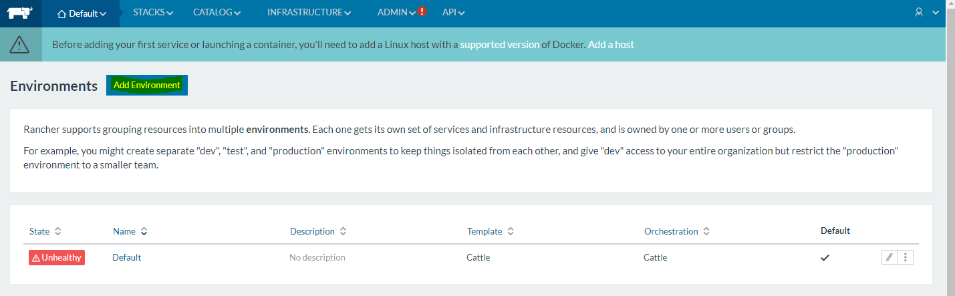Click the page vertical scrollbar
The height and width of the screenshot is (296, 955).
click(950, 148)
